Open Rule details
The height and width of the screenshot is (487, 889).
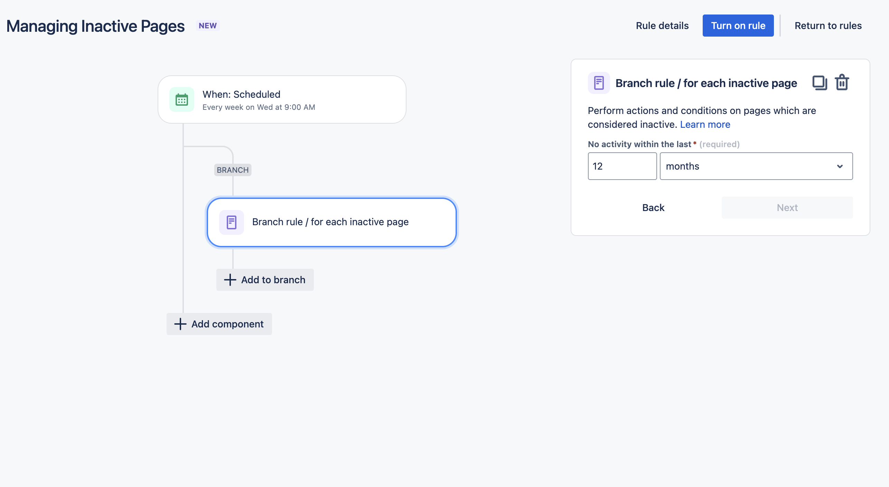click(x=662, y=26)
